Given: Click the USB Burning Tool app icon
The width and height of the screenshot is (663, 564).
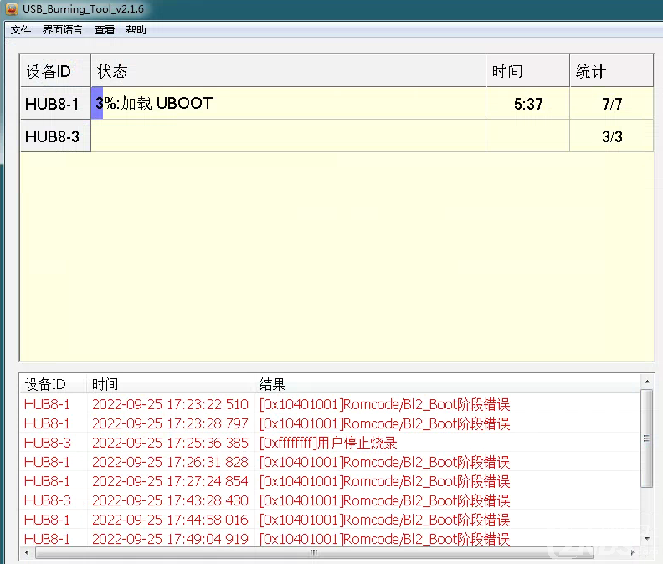Looking at the screenshot, I should [12, 8].
